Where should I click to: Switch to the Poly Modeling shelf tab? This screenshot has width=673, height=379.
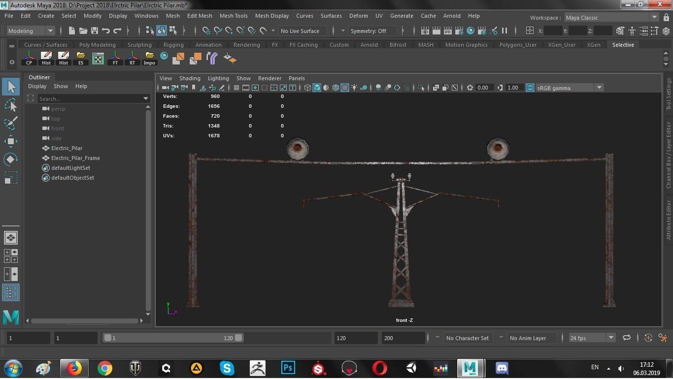click(97, 44)
